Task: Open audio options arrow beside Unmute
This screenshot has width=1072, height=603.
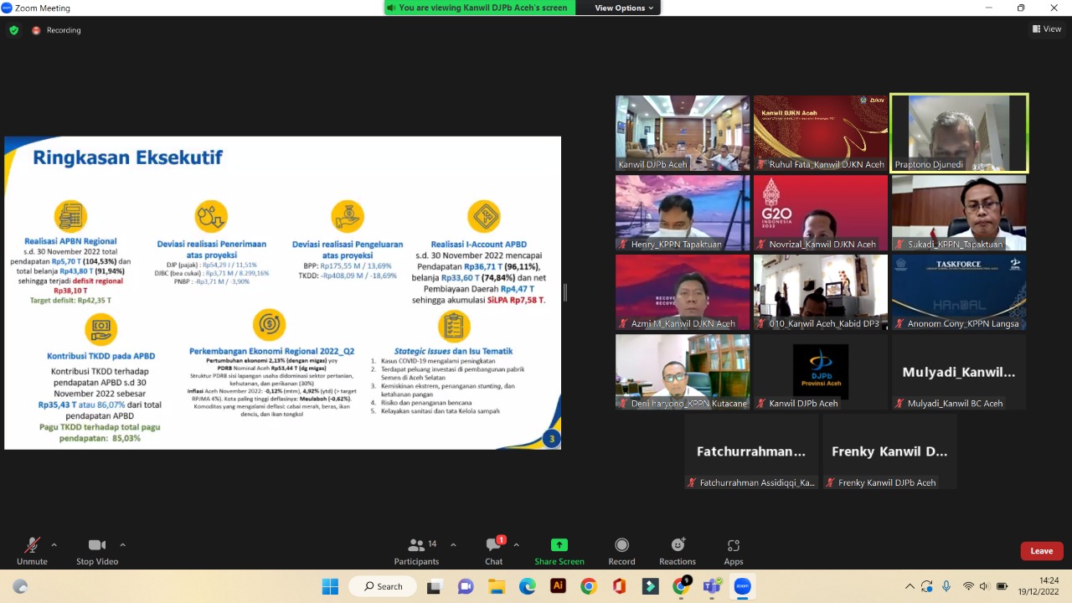Action: [x=54, y=544]
